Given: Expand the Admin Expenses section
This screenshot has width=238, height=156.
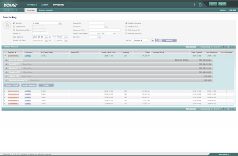Looking at the screenshot, I should click(6, 80).
